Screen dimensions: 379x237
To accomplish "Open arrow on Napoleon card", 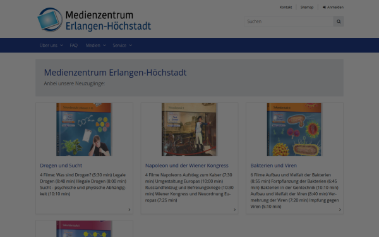I will click(234, 210).
